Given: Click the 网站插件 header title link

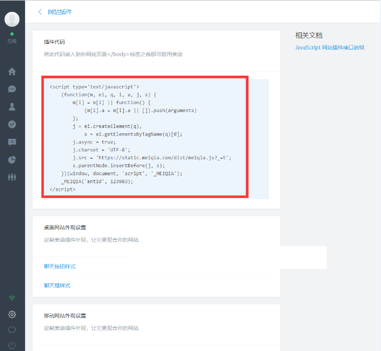Looking at the screenshot, I should pos(60,12).
